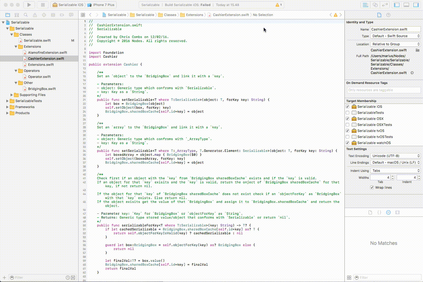This screenshot has width=423, height=282.
Task: Show the Media library
Action: 397,213
